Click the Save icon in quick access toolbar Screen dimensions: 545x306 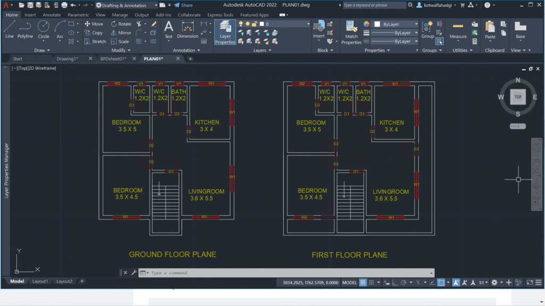tap(30, 5)
